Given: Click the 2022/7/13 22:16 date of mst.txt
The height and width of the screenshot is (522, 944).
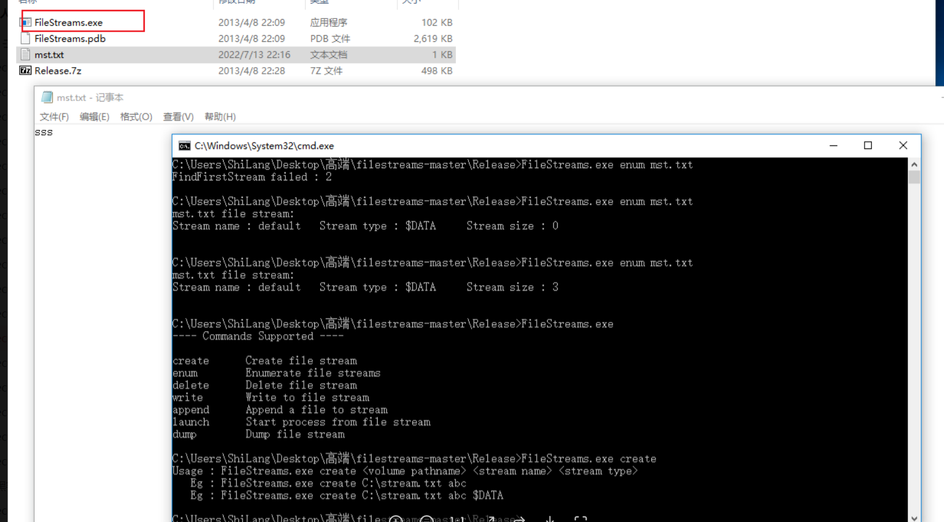Looking at the screenshot, I should point(254,55).
